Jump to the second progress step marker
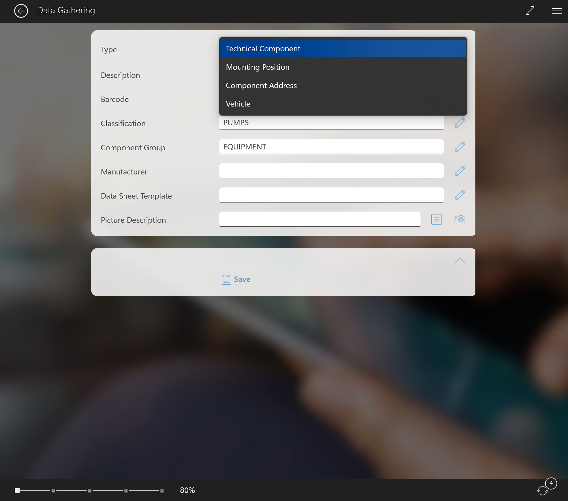The image size is (568, 501). tap(53, 491)
